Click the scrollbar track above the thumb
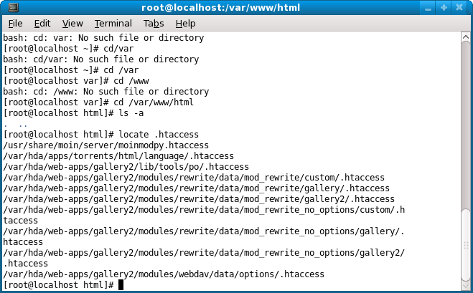 pyautogui.click(x=465, y=125)
